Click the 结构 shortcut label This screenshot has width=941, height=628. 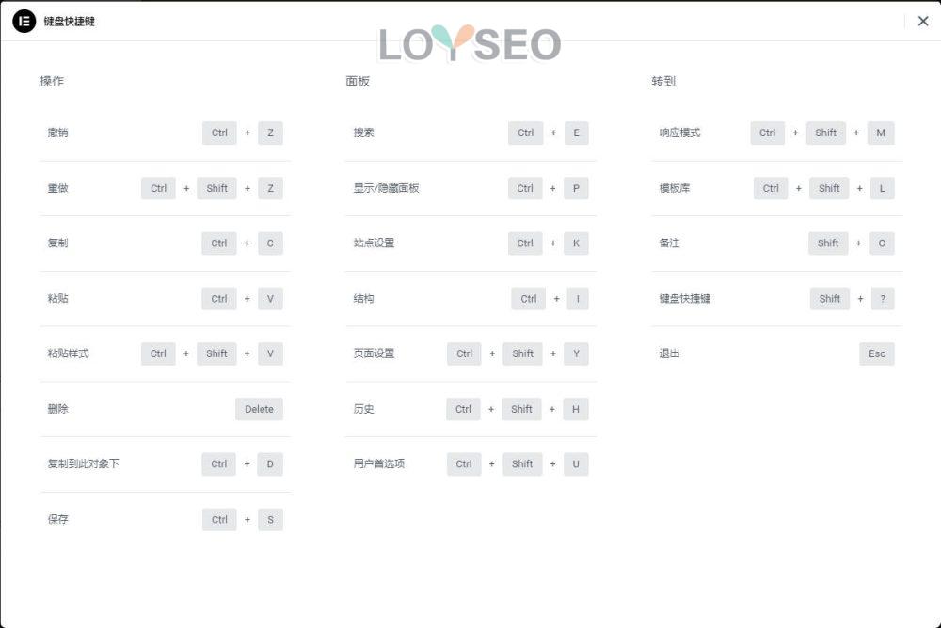[x=363, y=298]
